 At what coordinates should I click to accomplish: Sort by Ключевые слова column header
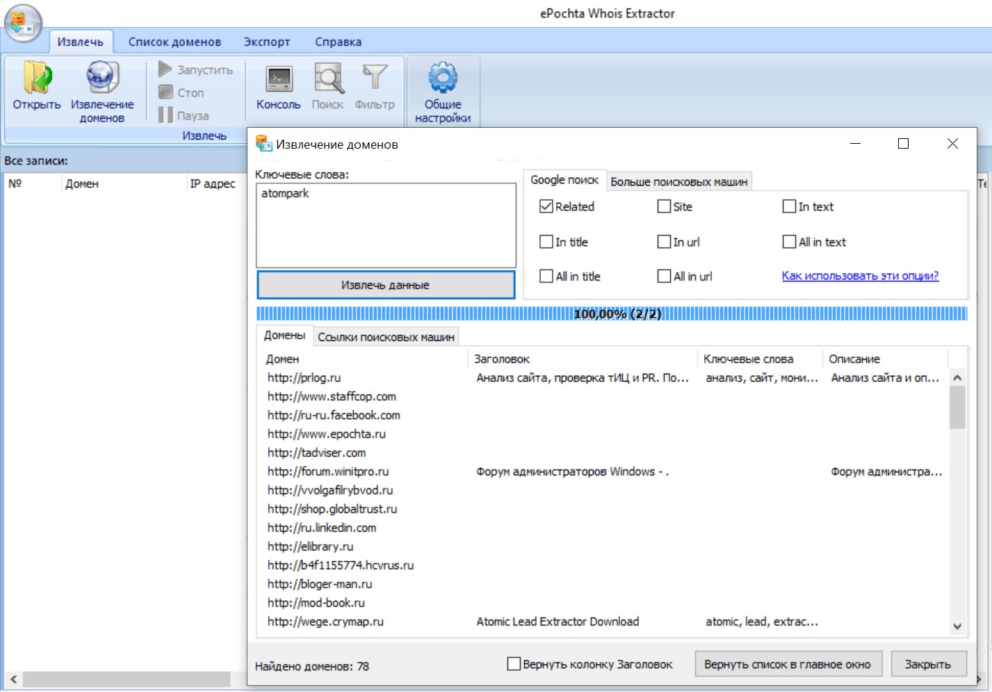click(761, 359)
